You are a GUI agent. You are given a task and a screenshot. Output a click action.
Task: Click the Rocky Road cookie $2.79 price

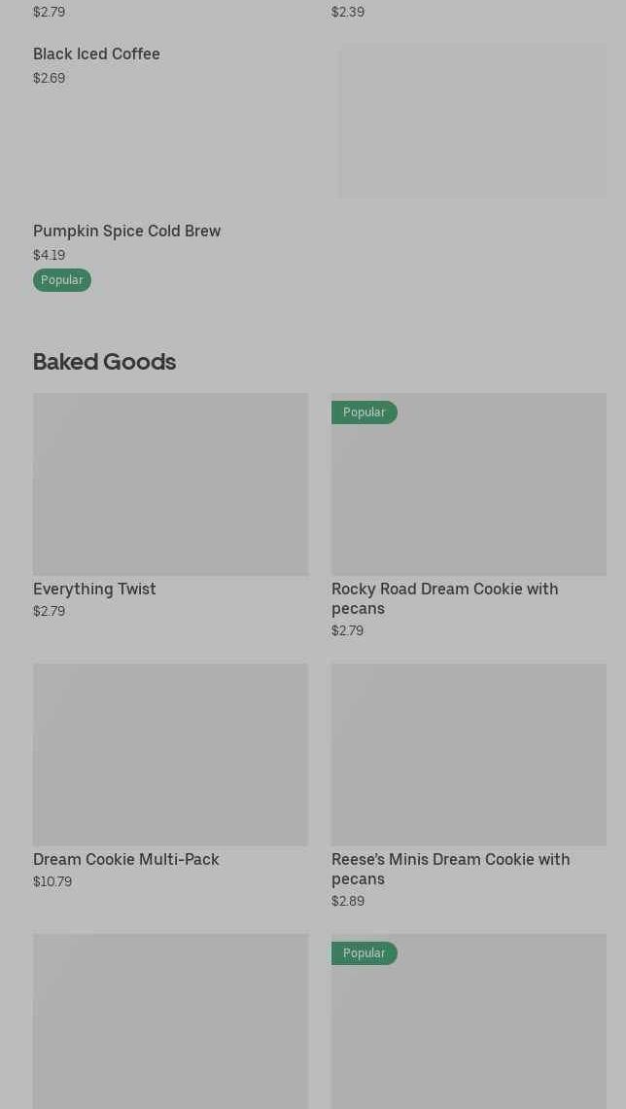click(x=347, y=630)
